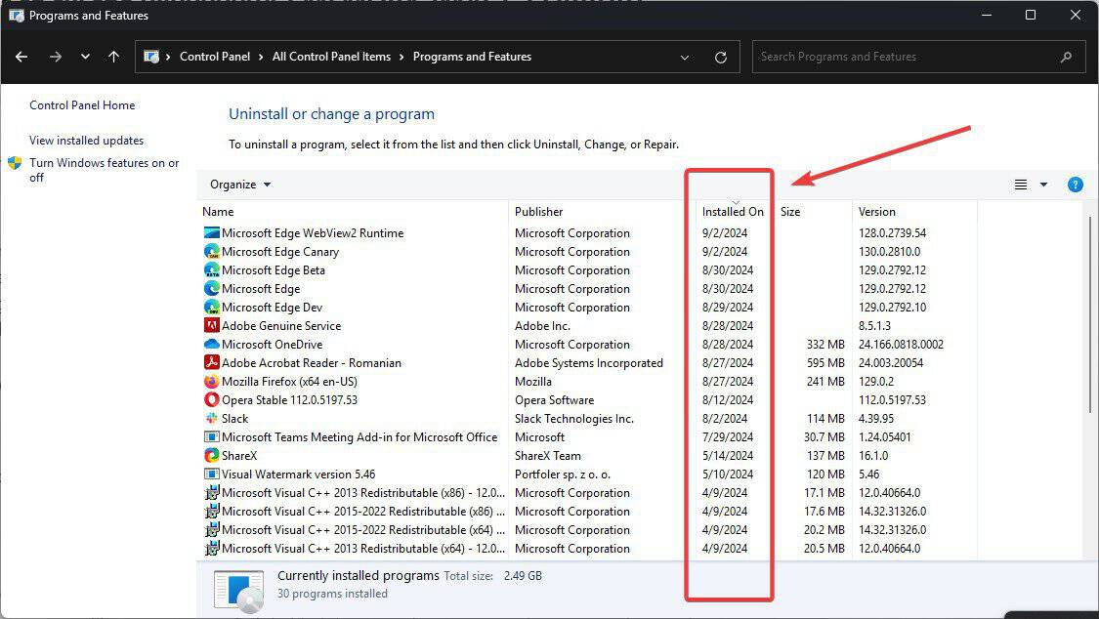Expand the view options dropdown arrow

[1043, 185]
